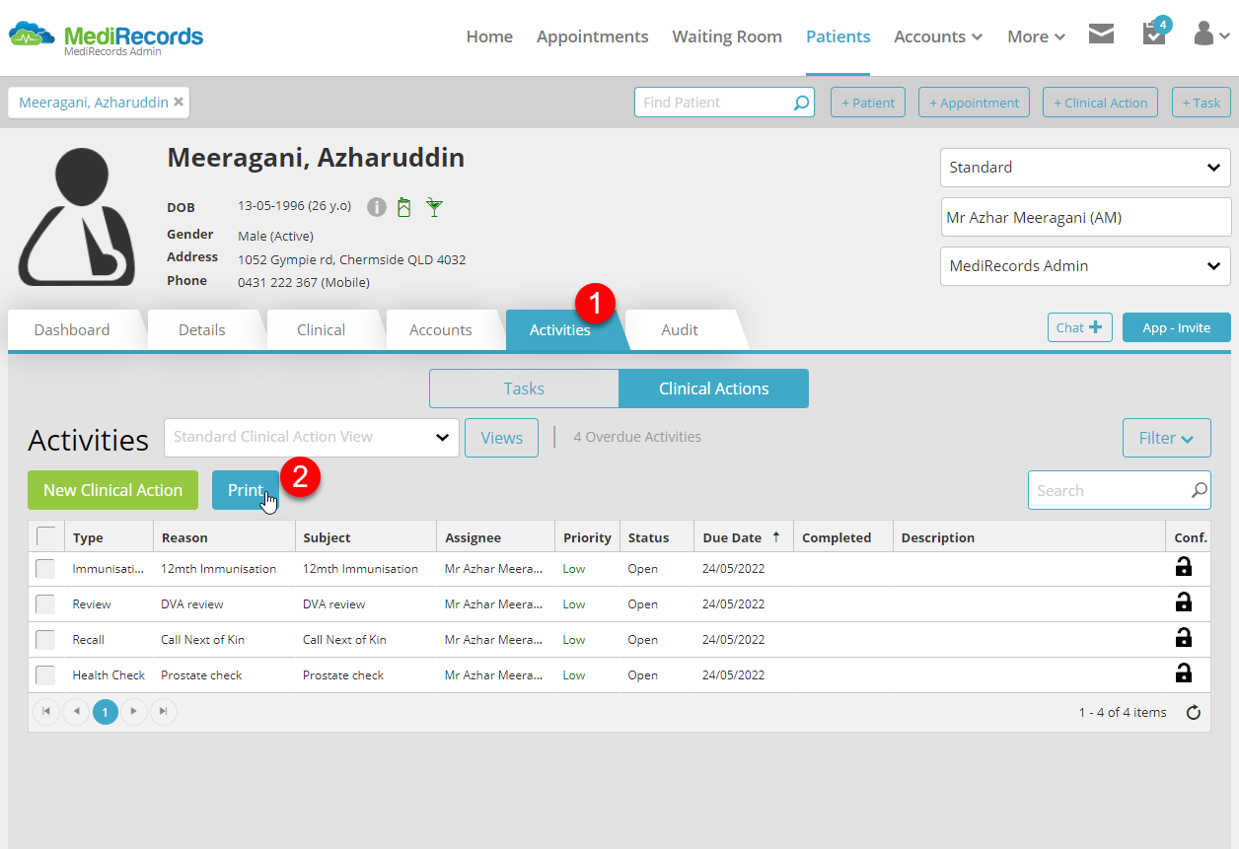Screen dimensions: 1239x849
Task: Select the Clinical Actions view
Action: pyautogui.click(x=714, y=389)
